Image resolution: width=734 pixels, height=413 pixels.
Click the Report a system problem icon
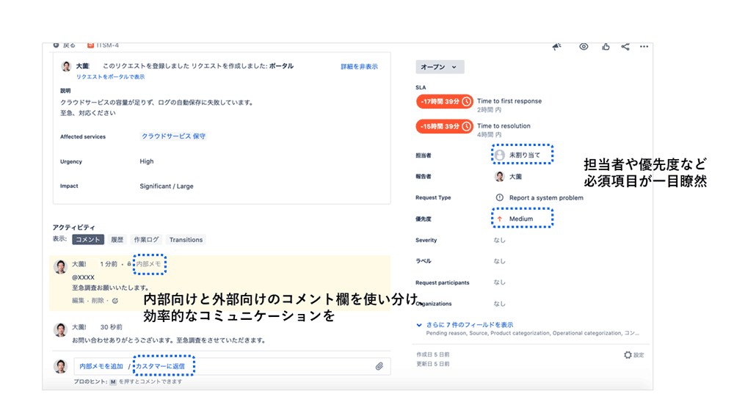click(500, 197)
